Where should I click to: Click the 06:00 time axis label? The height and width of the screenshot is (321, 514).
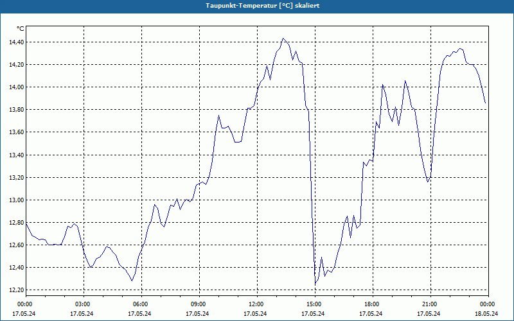141,304
